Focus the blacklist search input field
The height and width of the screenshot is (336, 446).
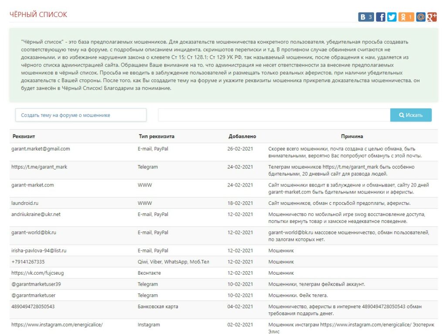pyautogui.click(x=274, y=115)
